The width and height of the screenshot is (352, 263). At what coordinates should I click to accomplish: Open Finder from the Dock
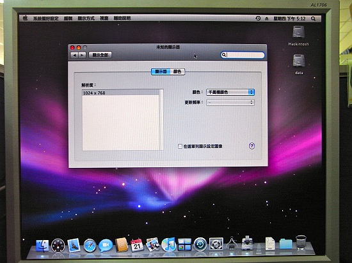coord(42,246)
